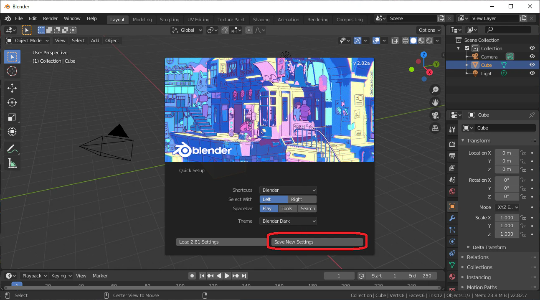Image resolution: width=540 pixels, height=300 pixels.
Task: Select the Cursor tool in the toolbar
Action: pyautogui.click(x=12, y=71)
